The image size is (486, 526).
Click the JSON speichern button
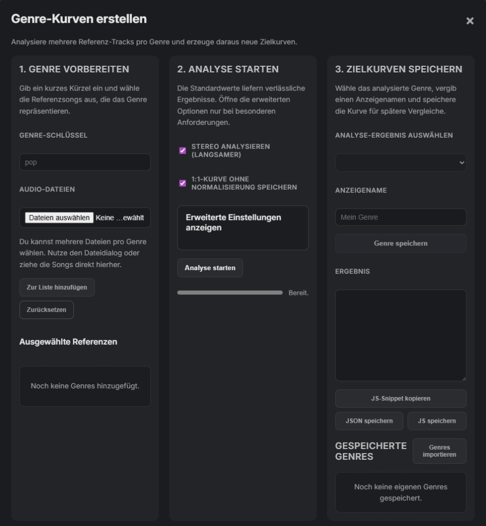tap(369, 421)
